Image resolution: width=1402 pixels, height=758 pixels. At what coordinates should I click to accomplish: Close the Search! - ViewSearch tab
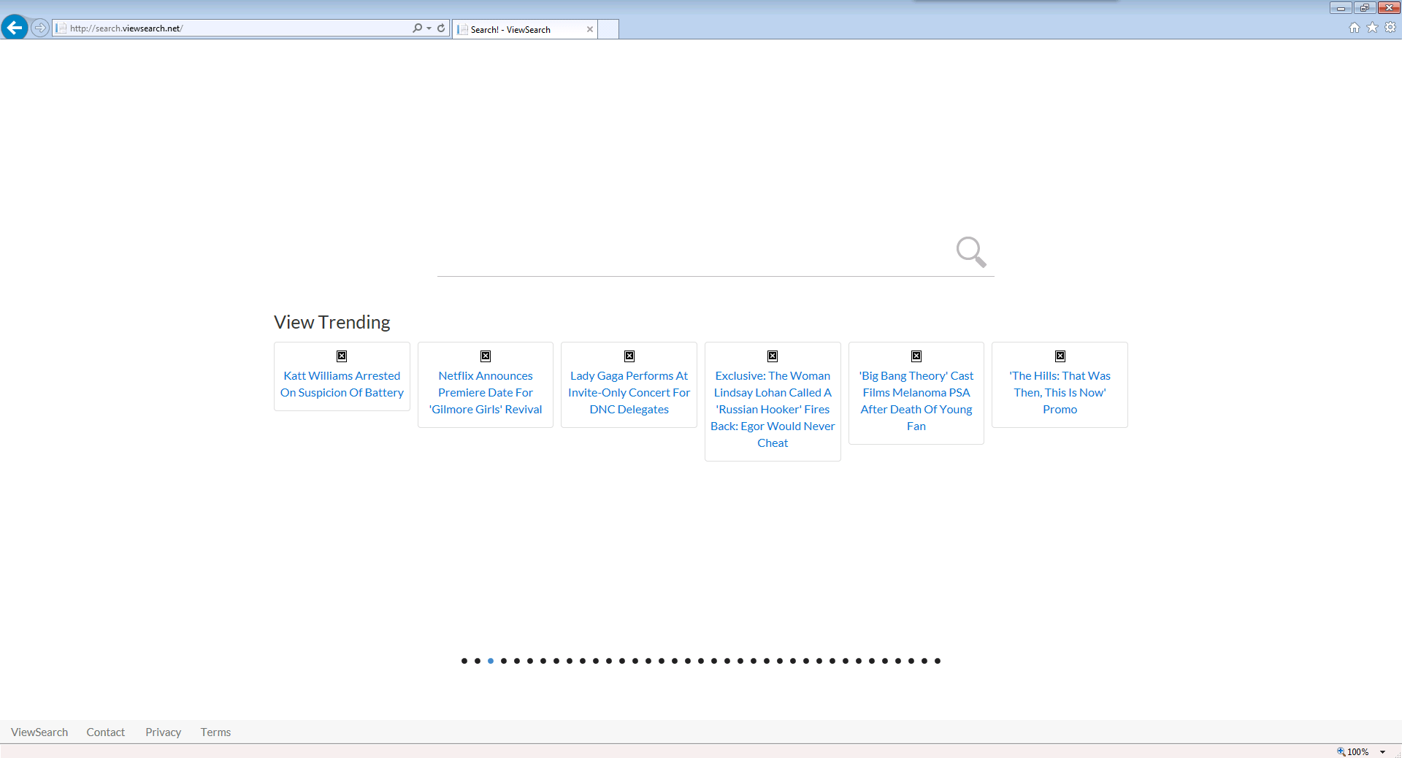click(x=590, y=29)
